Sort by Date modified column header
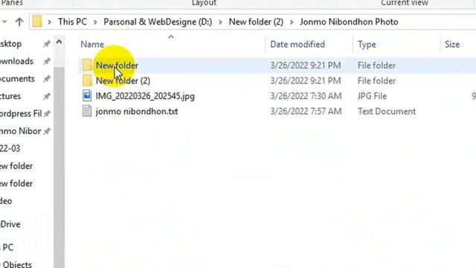 point(297,45)
